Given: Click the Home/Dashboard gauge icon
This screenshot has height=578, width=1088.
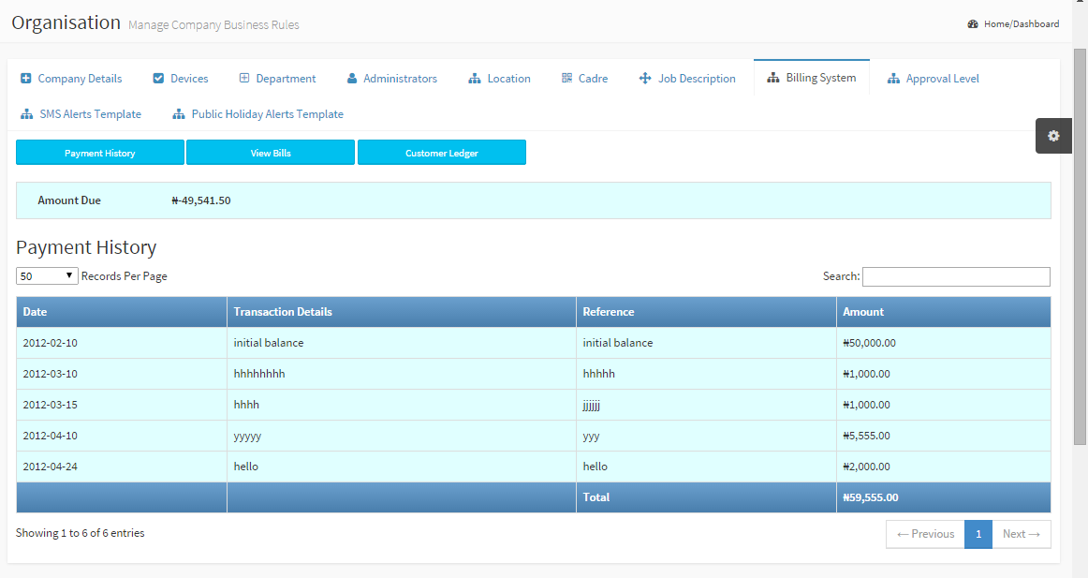Looking at the screenshot, I should [x=973, y=24].
